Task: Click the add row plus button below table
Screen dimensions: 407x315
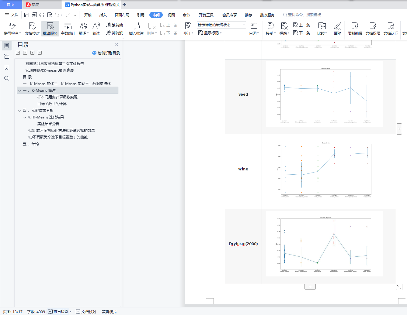Action: (310, 287)
